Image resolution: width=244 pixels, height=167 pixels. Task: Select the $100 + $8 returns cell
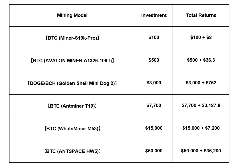[x=201, y=38]
